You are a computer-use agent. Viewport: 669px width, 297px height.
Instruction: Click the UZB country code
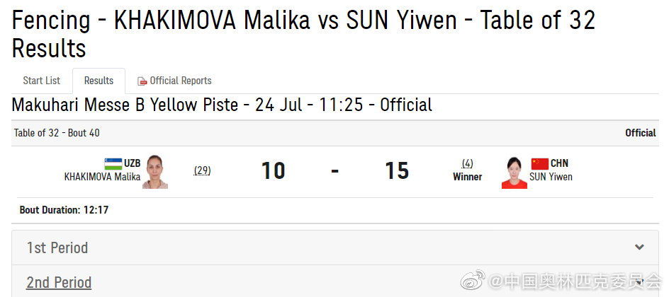133,163
